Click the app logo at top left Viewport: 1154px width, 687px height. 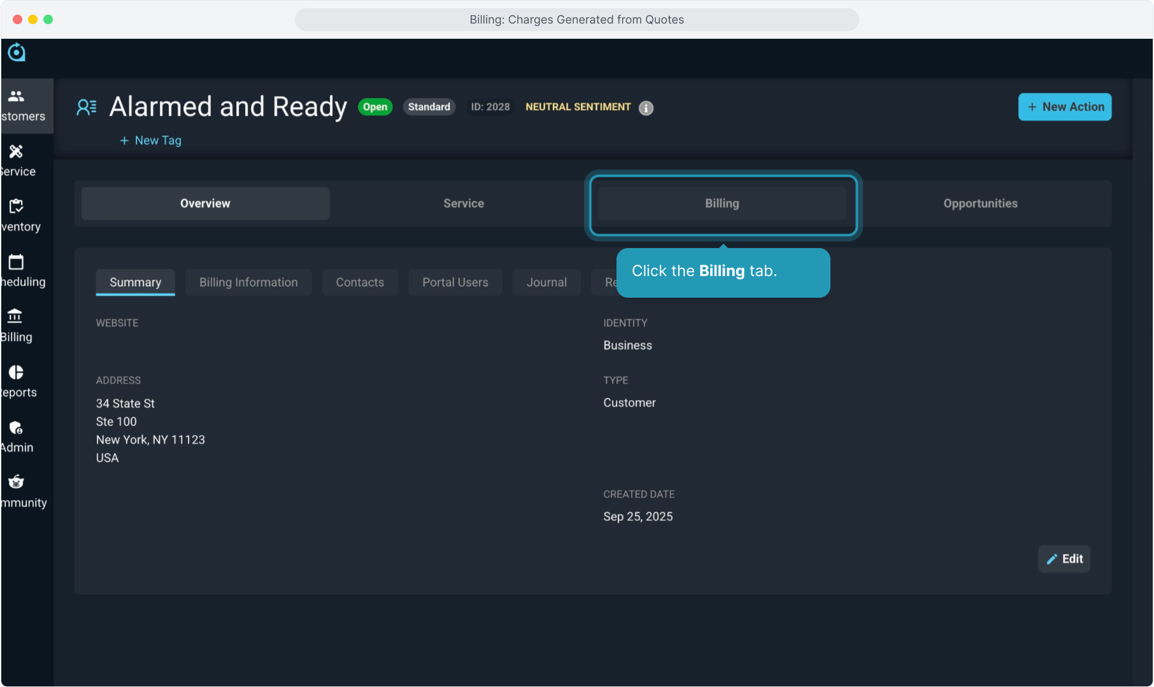pos(17,52)
